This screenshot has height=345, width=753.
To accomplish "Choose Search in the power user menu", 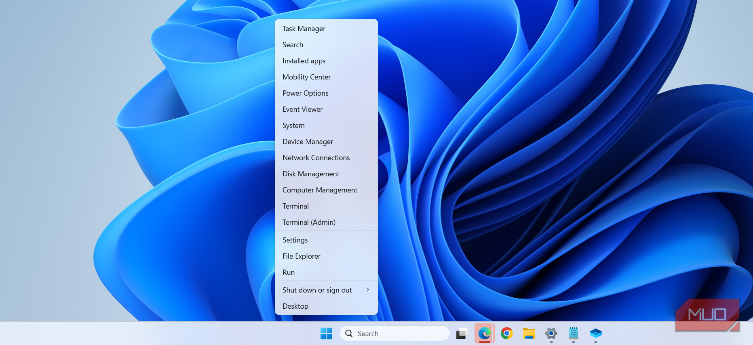I will (326, 45).
